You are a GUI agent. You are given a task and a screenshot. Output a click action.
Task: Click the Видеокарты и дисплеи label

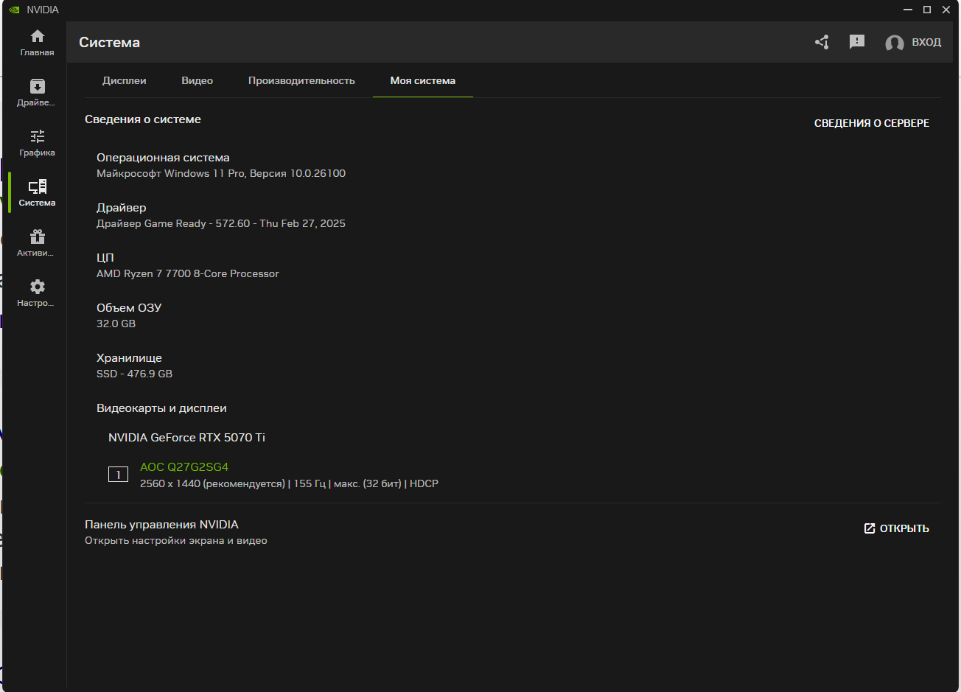[161, 408]
